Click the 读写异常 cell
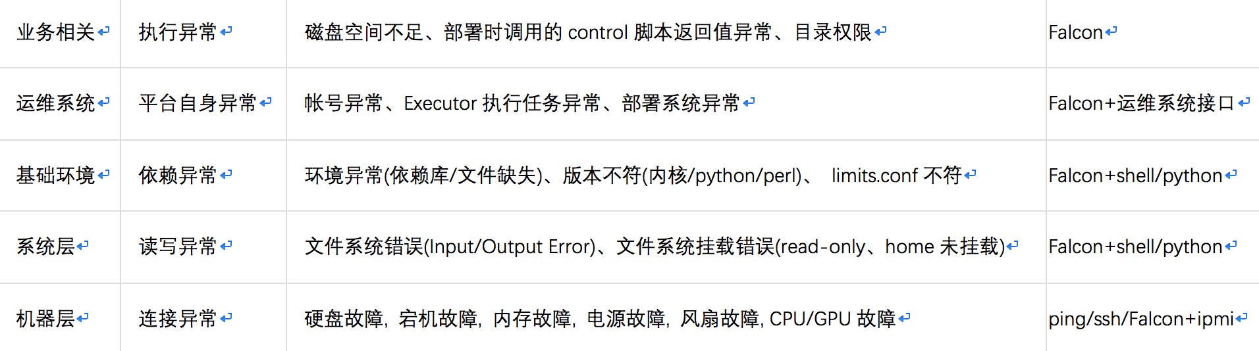 click(x=178, y=246)
